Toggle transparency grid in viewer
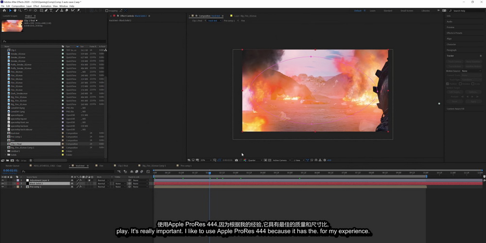The width and height of the screenshot is (486, 243). click(x=270, y=160)
